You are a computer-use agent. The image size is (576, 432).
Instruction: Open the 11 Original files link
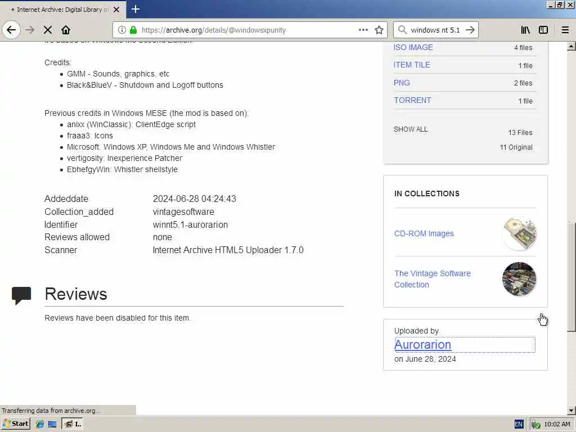(516, 147)
